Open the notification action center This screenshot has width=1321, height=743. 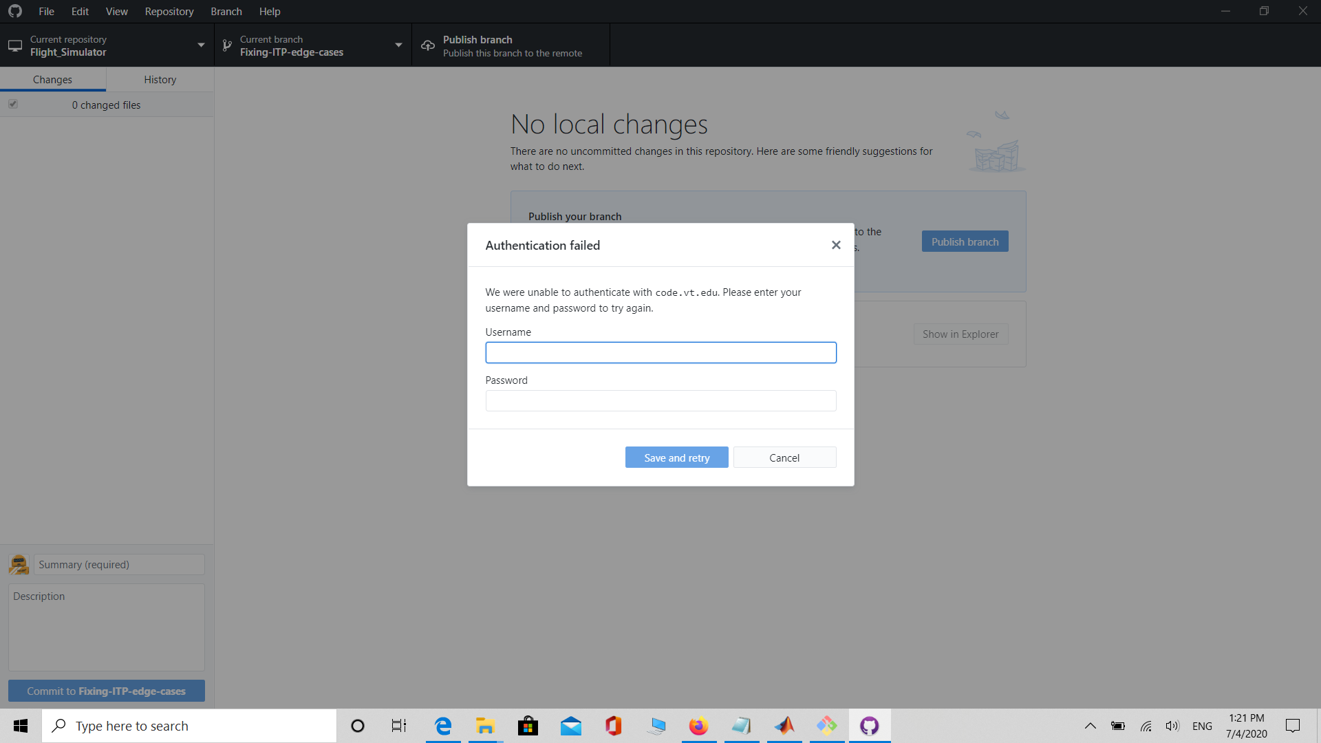1293,726
